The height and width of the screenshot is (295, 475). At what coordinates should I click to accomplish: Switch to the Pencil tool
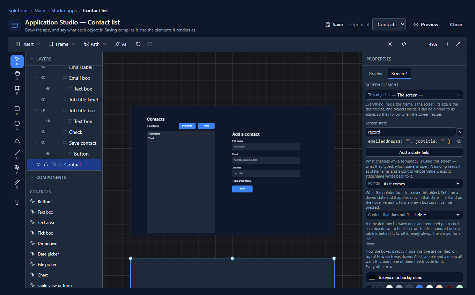pyautogui.click(x=17, y=184)
